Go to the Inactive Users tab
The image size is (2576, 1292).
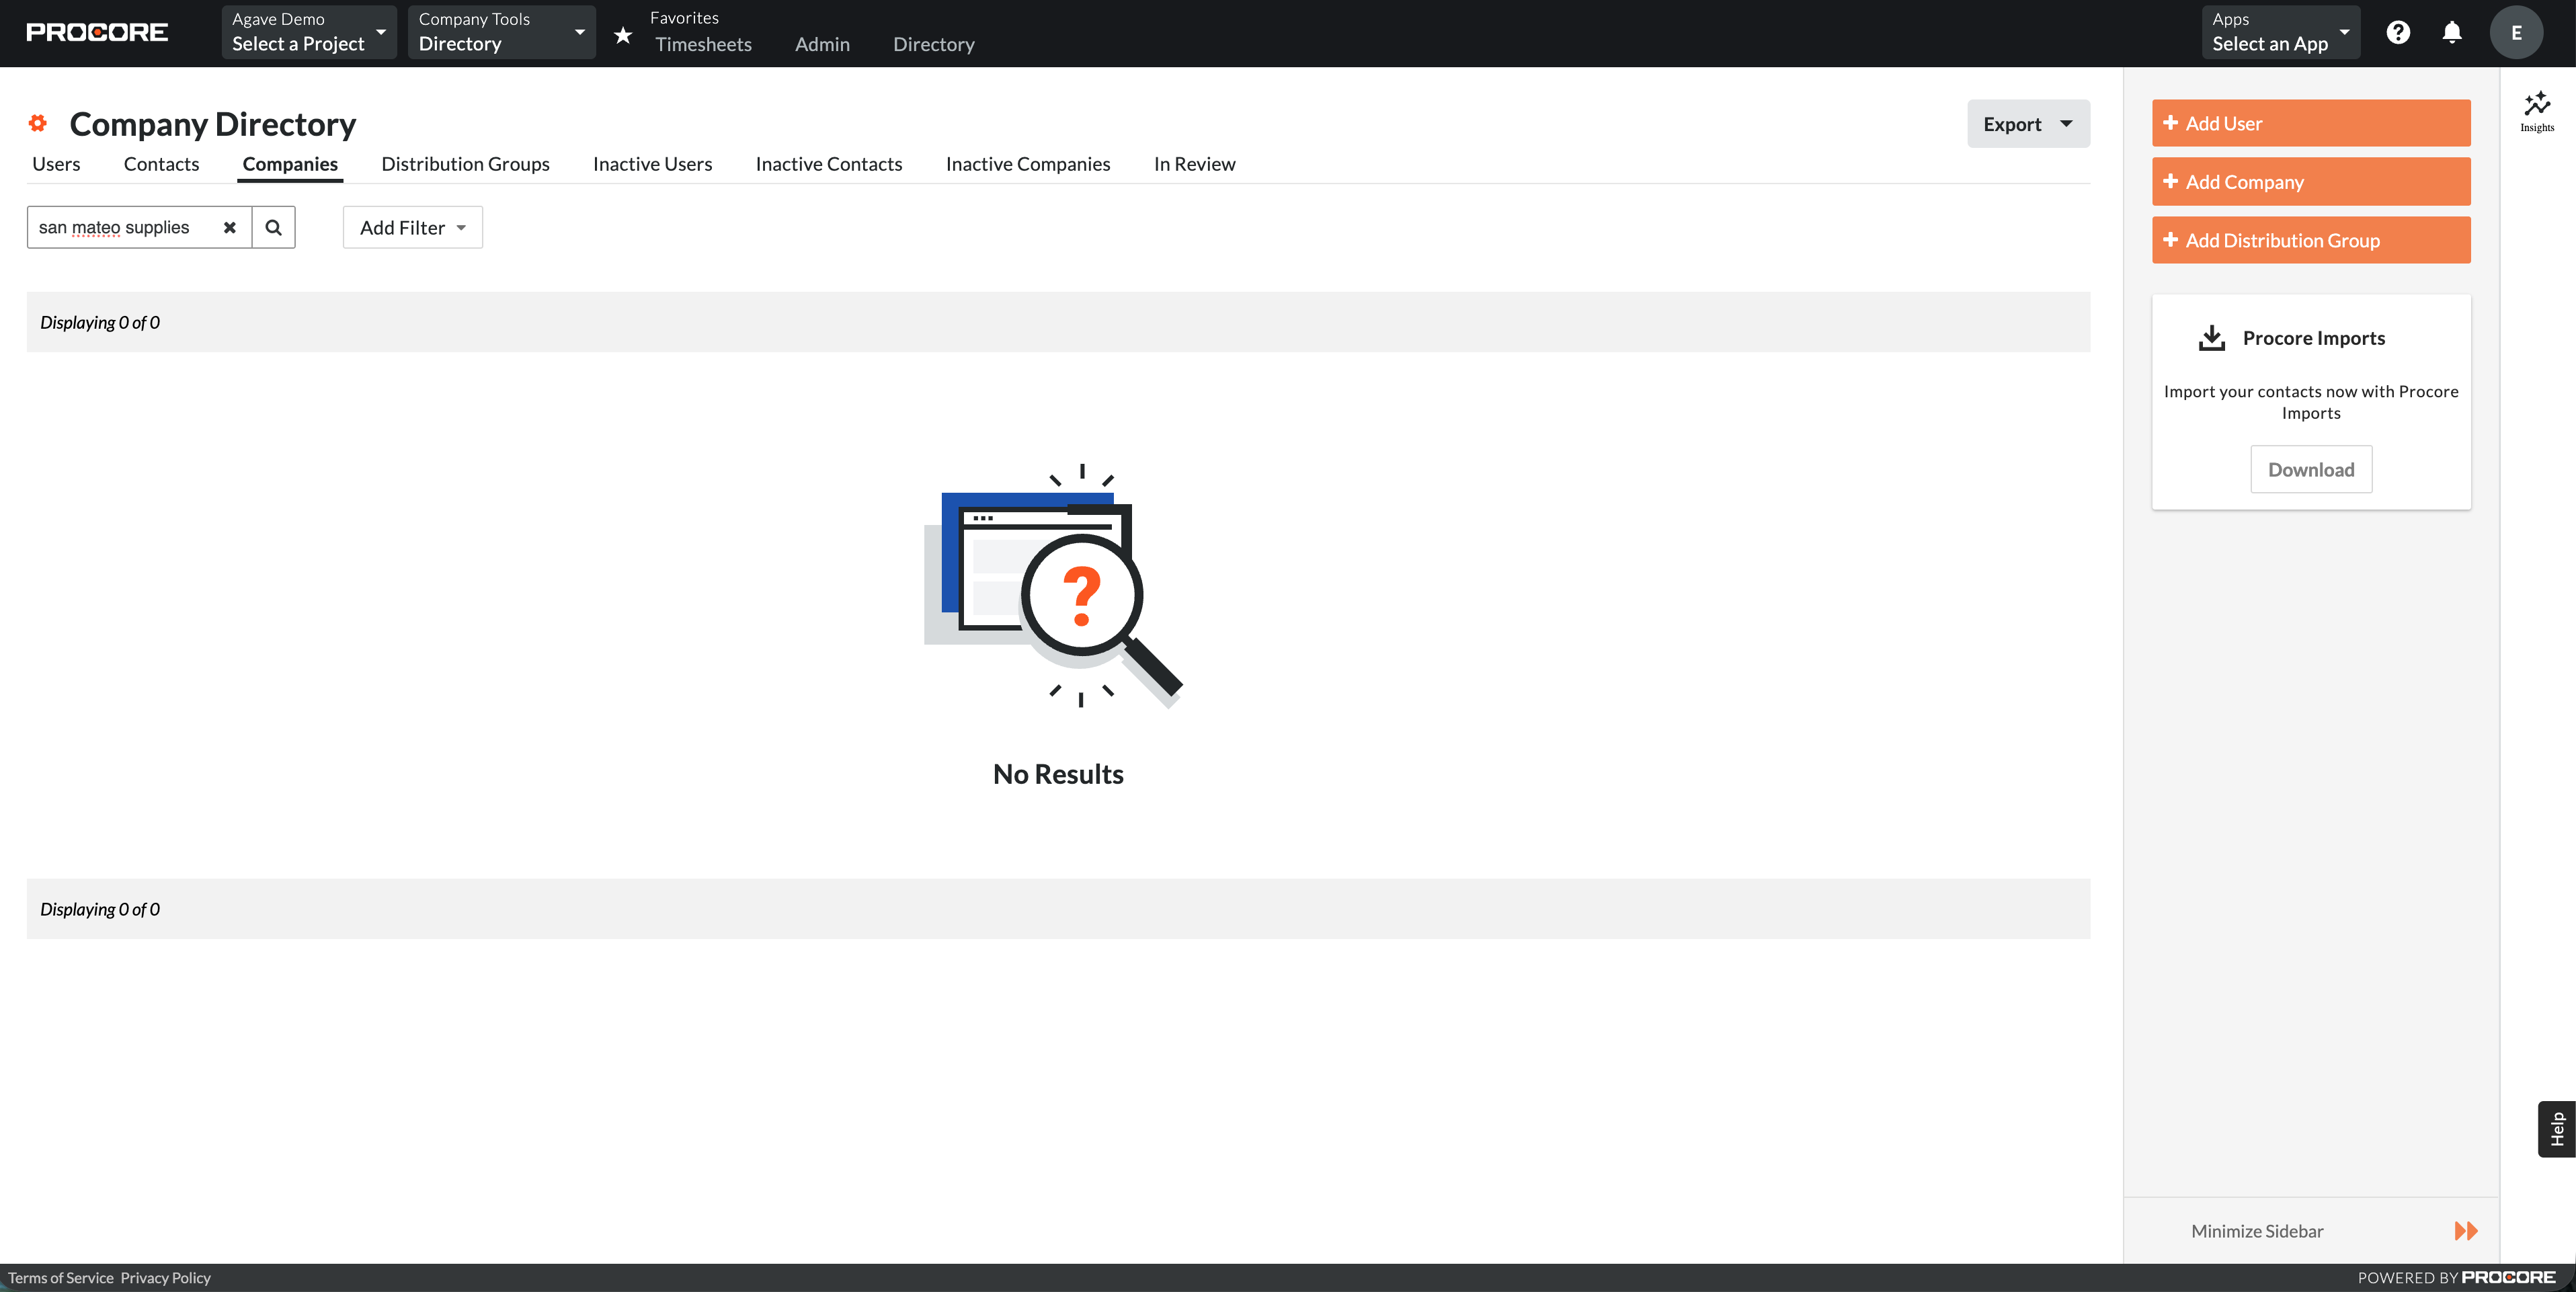click(652, 164)
